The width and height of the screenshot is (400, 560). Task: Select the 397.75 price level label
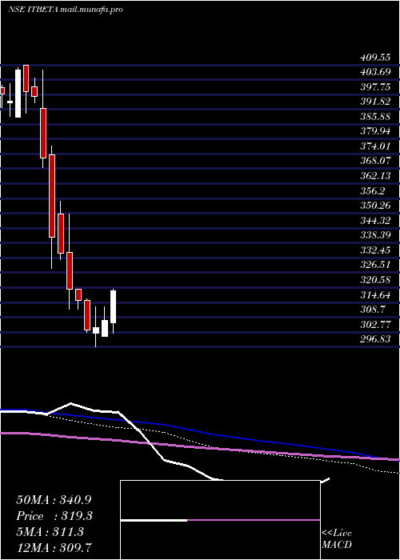pos(374,87)
